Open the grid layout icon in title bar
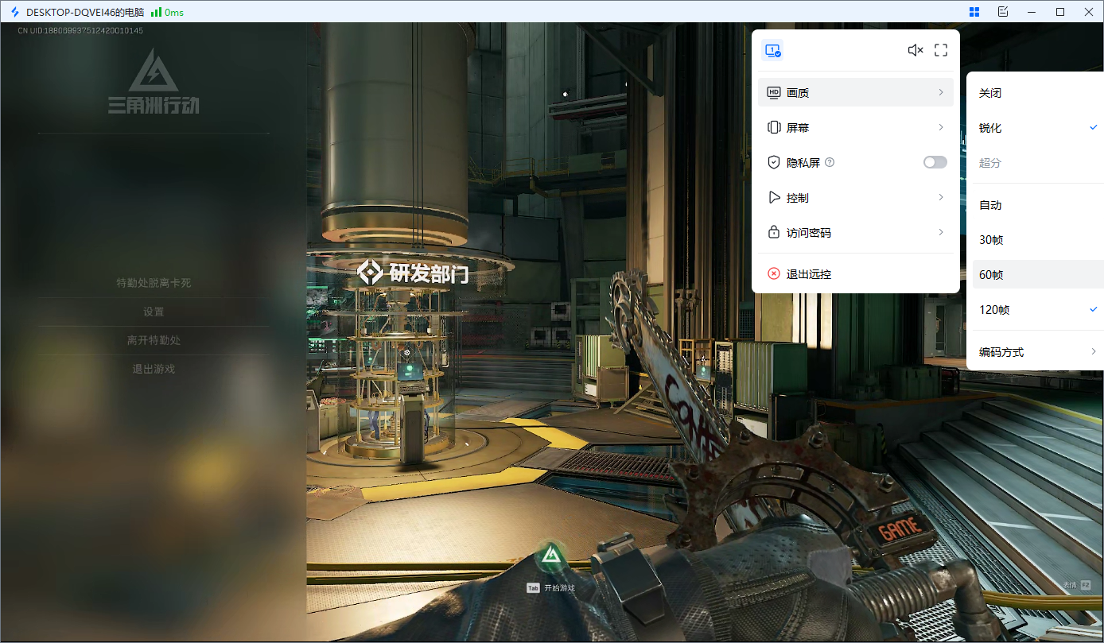This screenshot has width=1104, height=643. coord(974,12)
